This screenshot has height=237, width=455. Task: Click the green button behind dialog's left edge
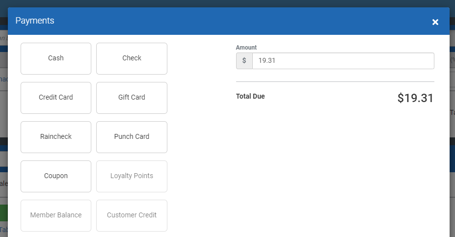pyautogui.click(x=2, y=213)
